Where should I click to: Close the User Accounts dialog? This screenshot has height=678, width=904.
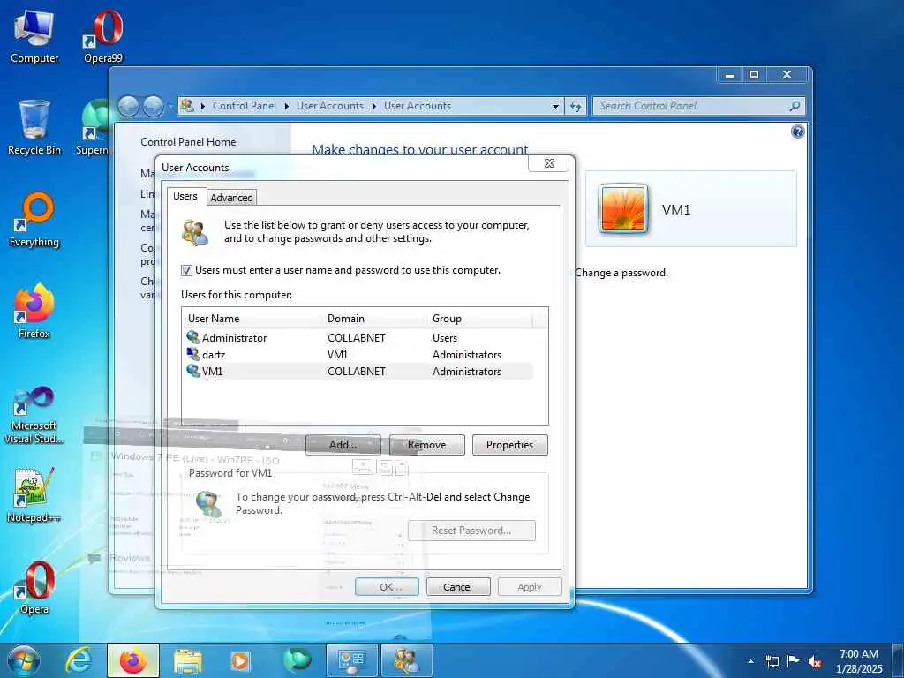click(549, 163)
